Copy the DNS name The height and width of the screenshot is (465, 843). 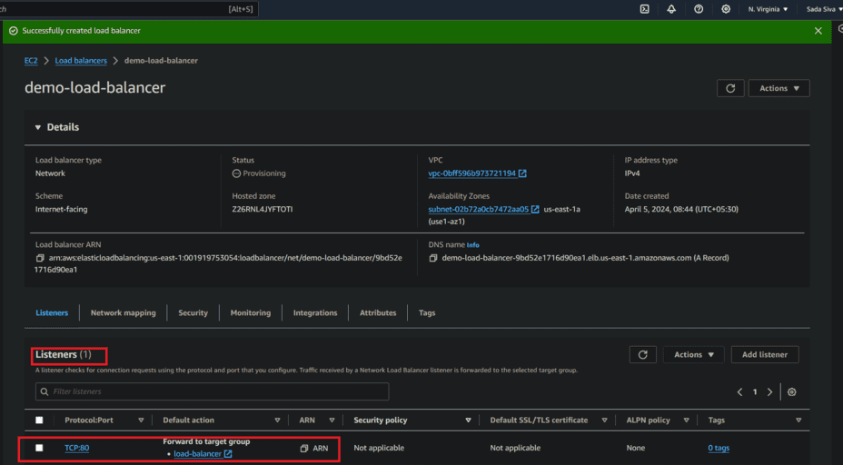[x=432, y=258]
